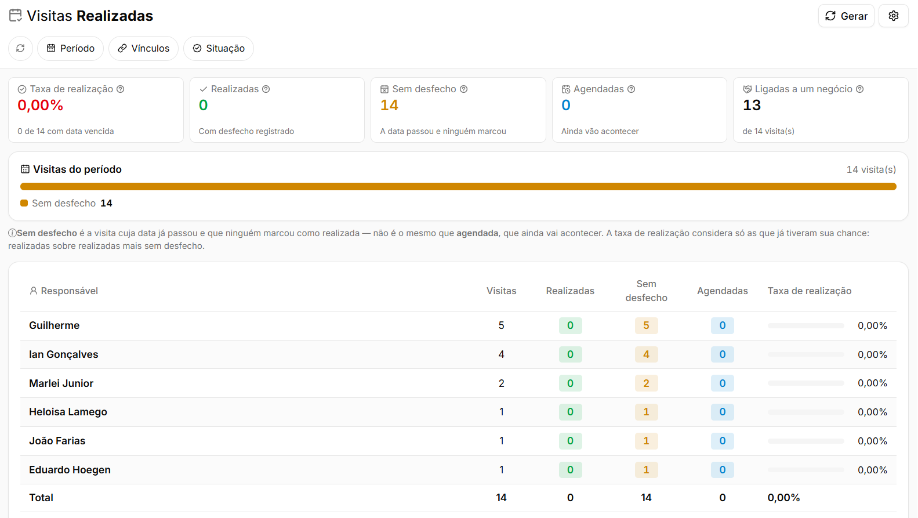Click help icon beside Agendadas card title
Image resolution: width=918 pixels, height=518 pixels.
(x=632, y=89)
